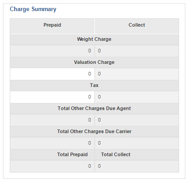Select the Weight Charge prepaid value cell

coord(52,51)
